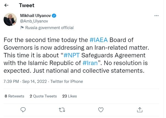This screenshot has height=118, width=166.
Task: View the 23 Likes list
Action: coord(69,96)
